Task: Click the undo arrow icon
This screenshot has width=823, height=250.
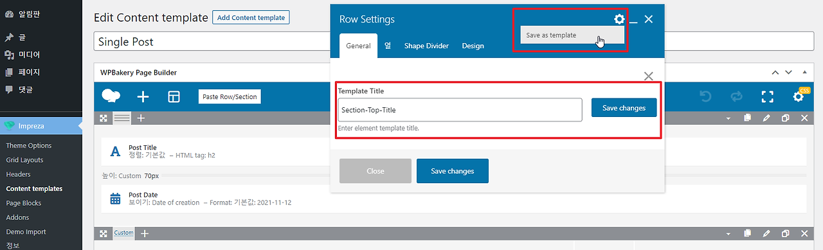Action: pyautogui.click(x=705, y=96)
